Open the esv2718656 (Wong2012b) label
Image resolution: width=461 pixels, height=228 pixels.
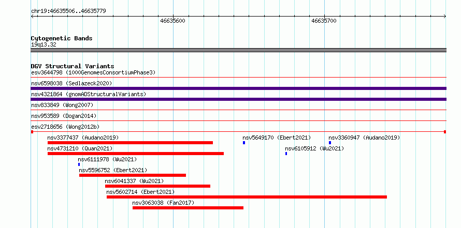click(x=65, y=127)
